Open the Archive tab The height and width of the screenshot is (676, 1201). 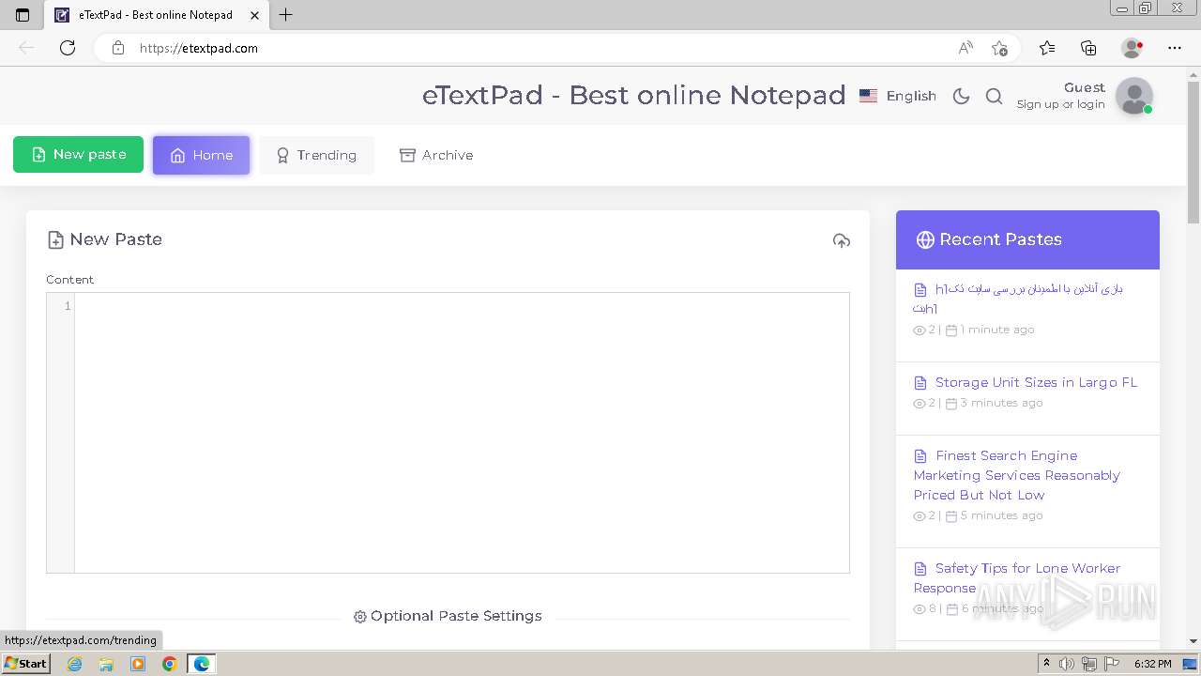pyautogui.click(x=436, y=155)
